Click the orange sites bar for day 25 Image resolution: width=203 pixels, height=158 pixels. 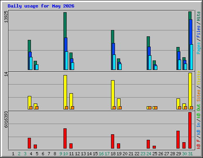(156, 108)
